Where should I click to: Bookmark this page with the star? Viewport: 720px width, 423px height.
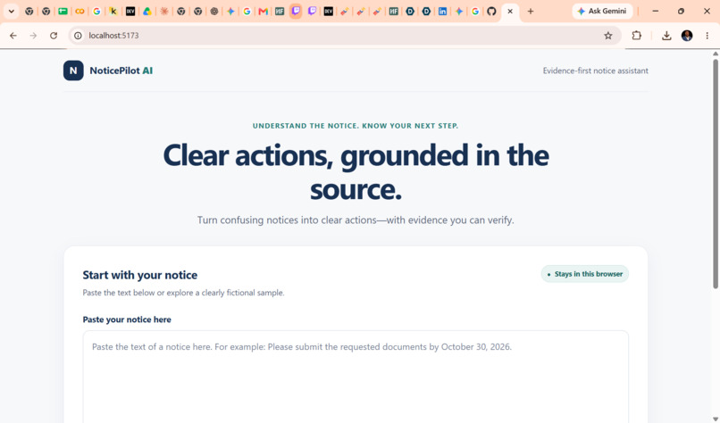point(608,36)
